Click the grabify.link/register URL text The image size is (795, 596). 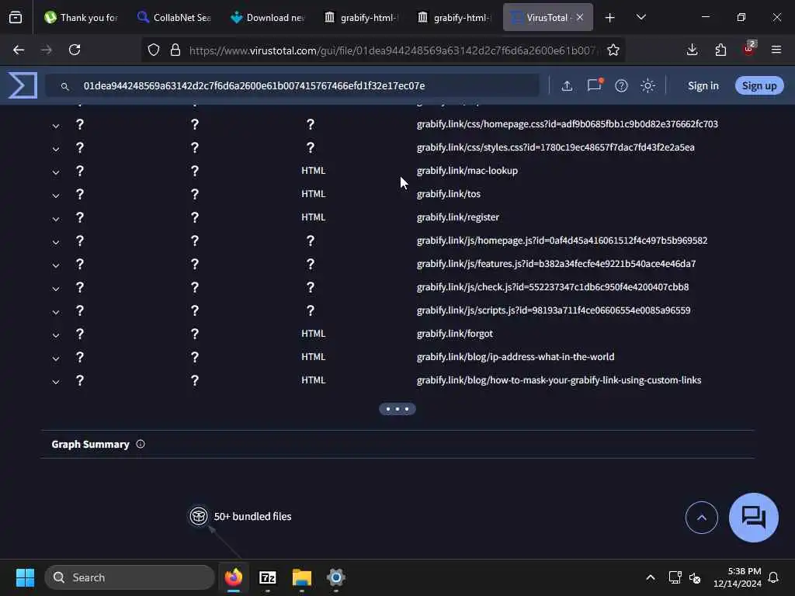tap(457, 217)
